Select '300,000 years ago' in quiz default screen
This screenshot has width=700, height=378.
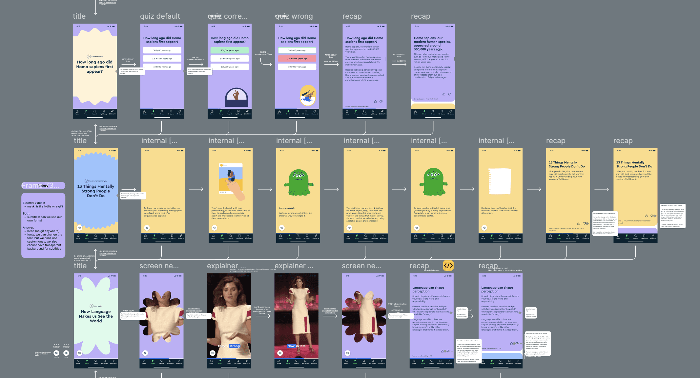162,50
